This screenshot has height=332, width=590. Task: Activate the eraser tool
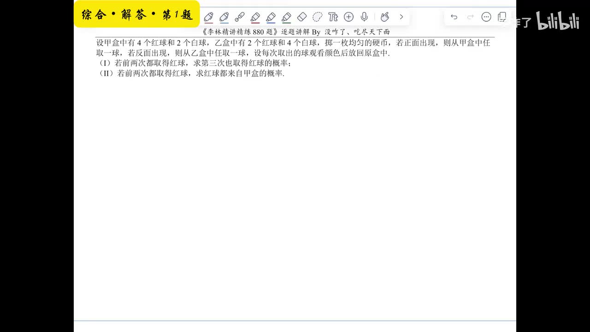(302, 17)
